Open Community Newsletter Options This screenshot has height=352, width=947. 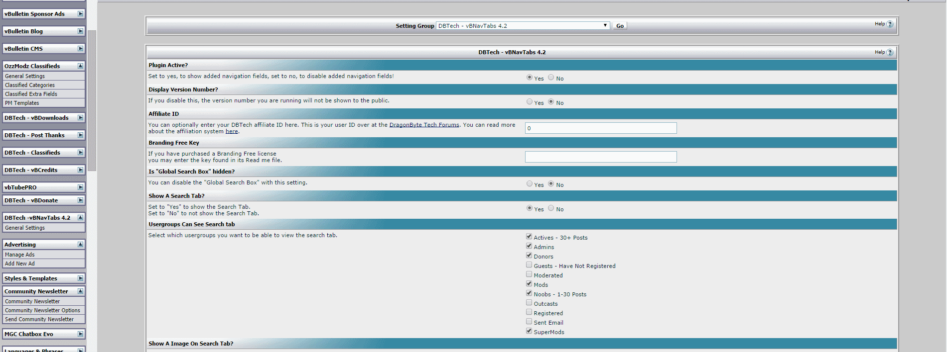pos(42,310)
